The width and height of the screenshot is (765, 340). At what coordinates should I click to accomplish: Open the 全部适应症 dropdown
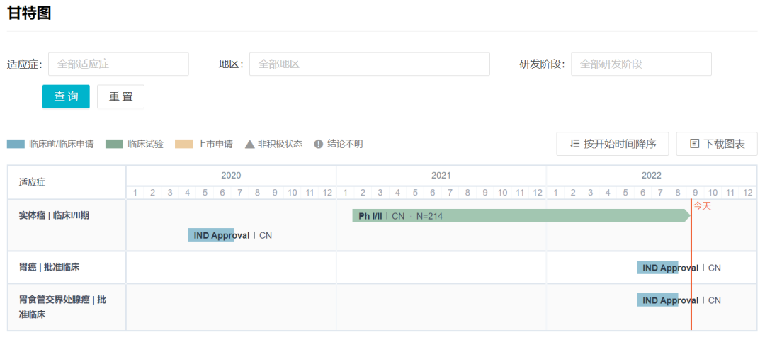[x=118, y=64]
